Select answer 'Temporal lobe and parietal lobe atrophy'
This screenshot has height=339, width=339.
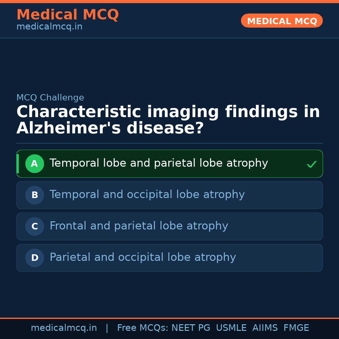pyautogui.click(x=159, y=163)
